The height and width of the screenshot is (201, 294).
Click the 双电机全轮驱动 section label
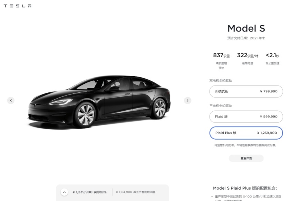click(x=221, y=81)
